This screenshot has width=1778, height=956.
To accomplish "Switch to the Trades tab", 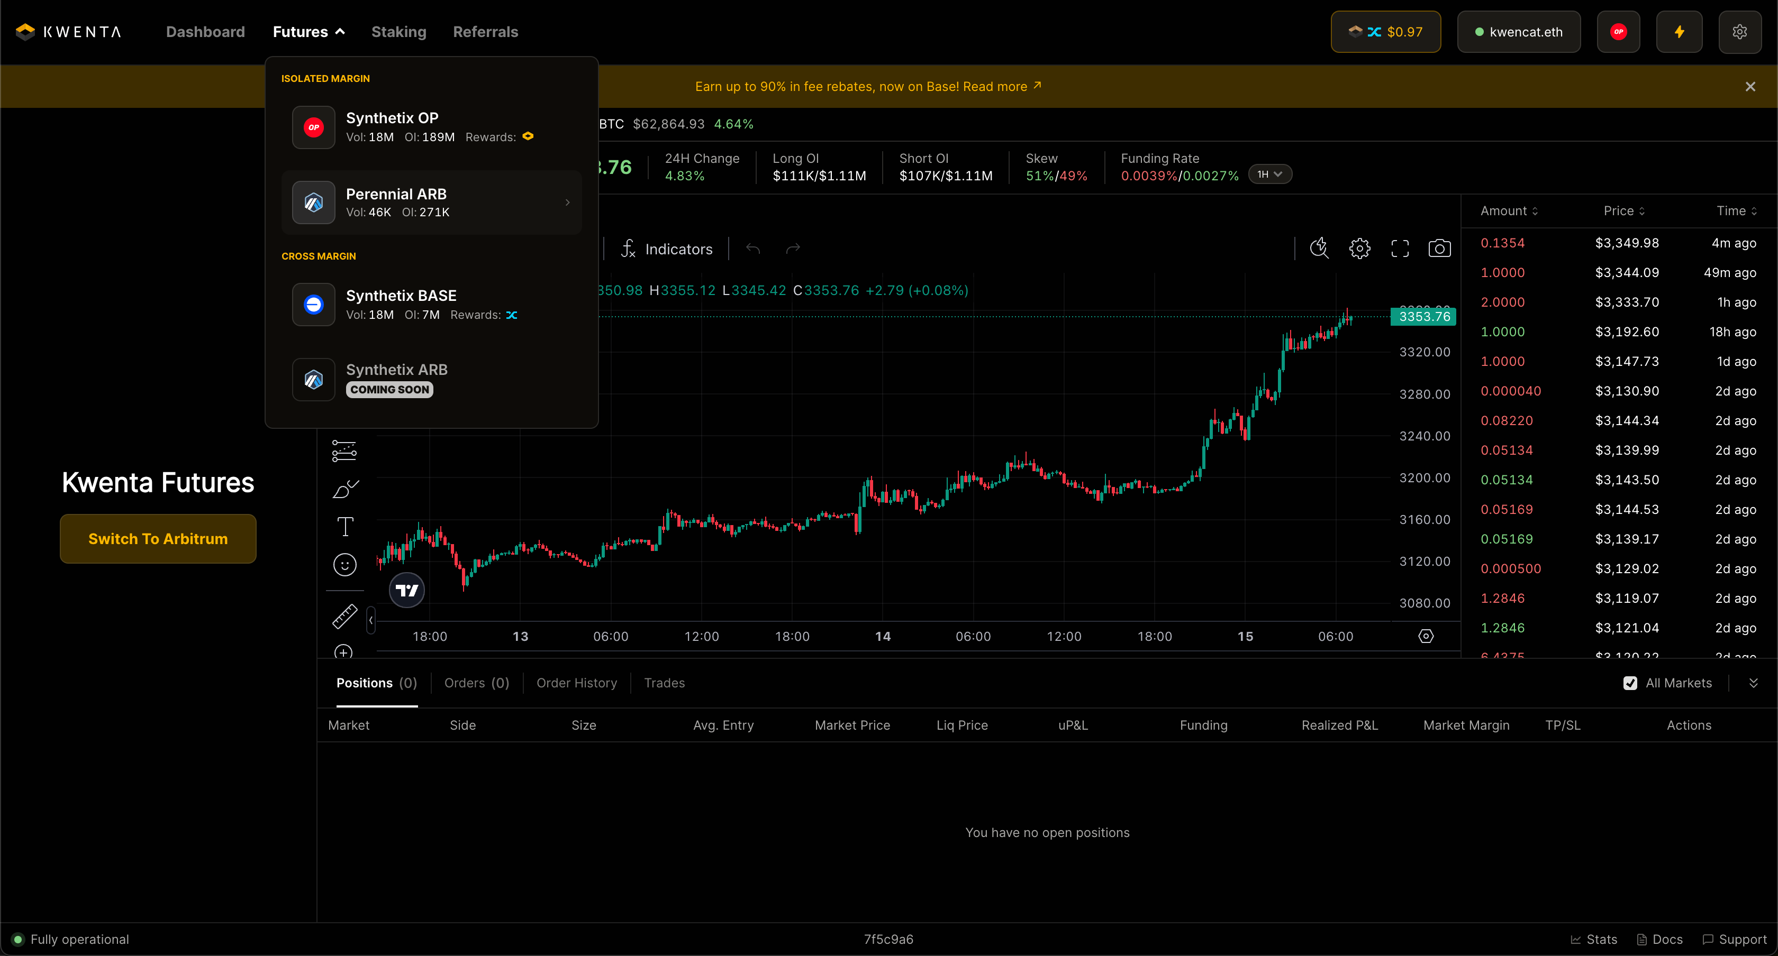I will tap(665, 683).
